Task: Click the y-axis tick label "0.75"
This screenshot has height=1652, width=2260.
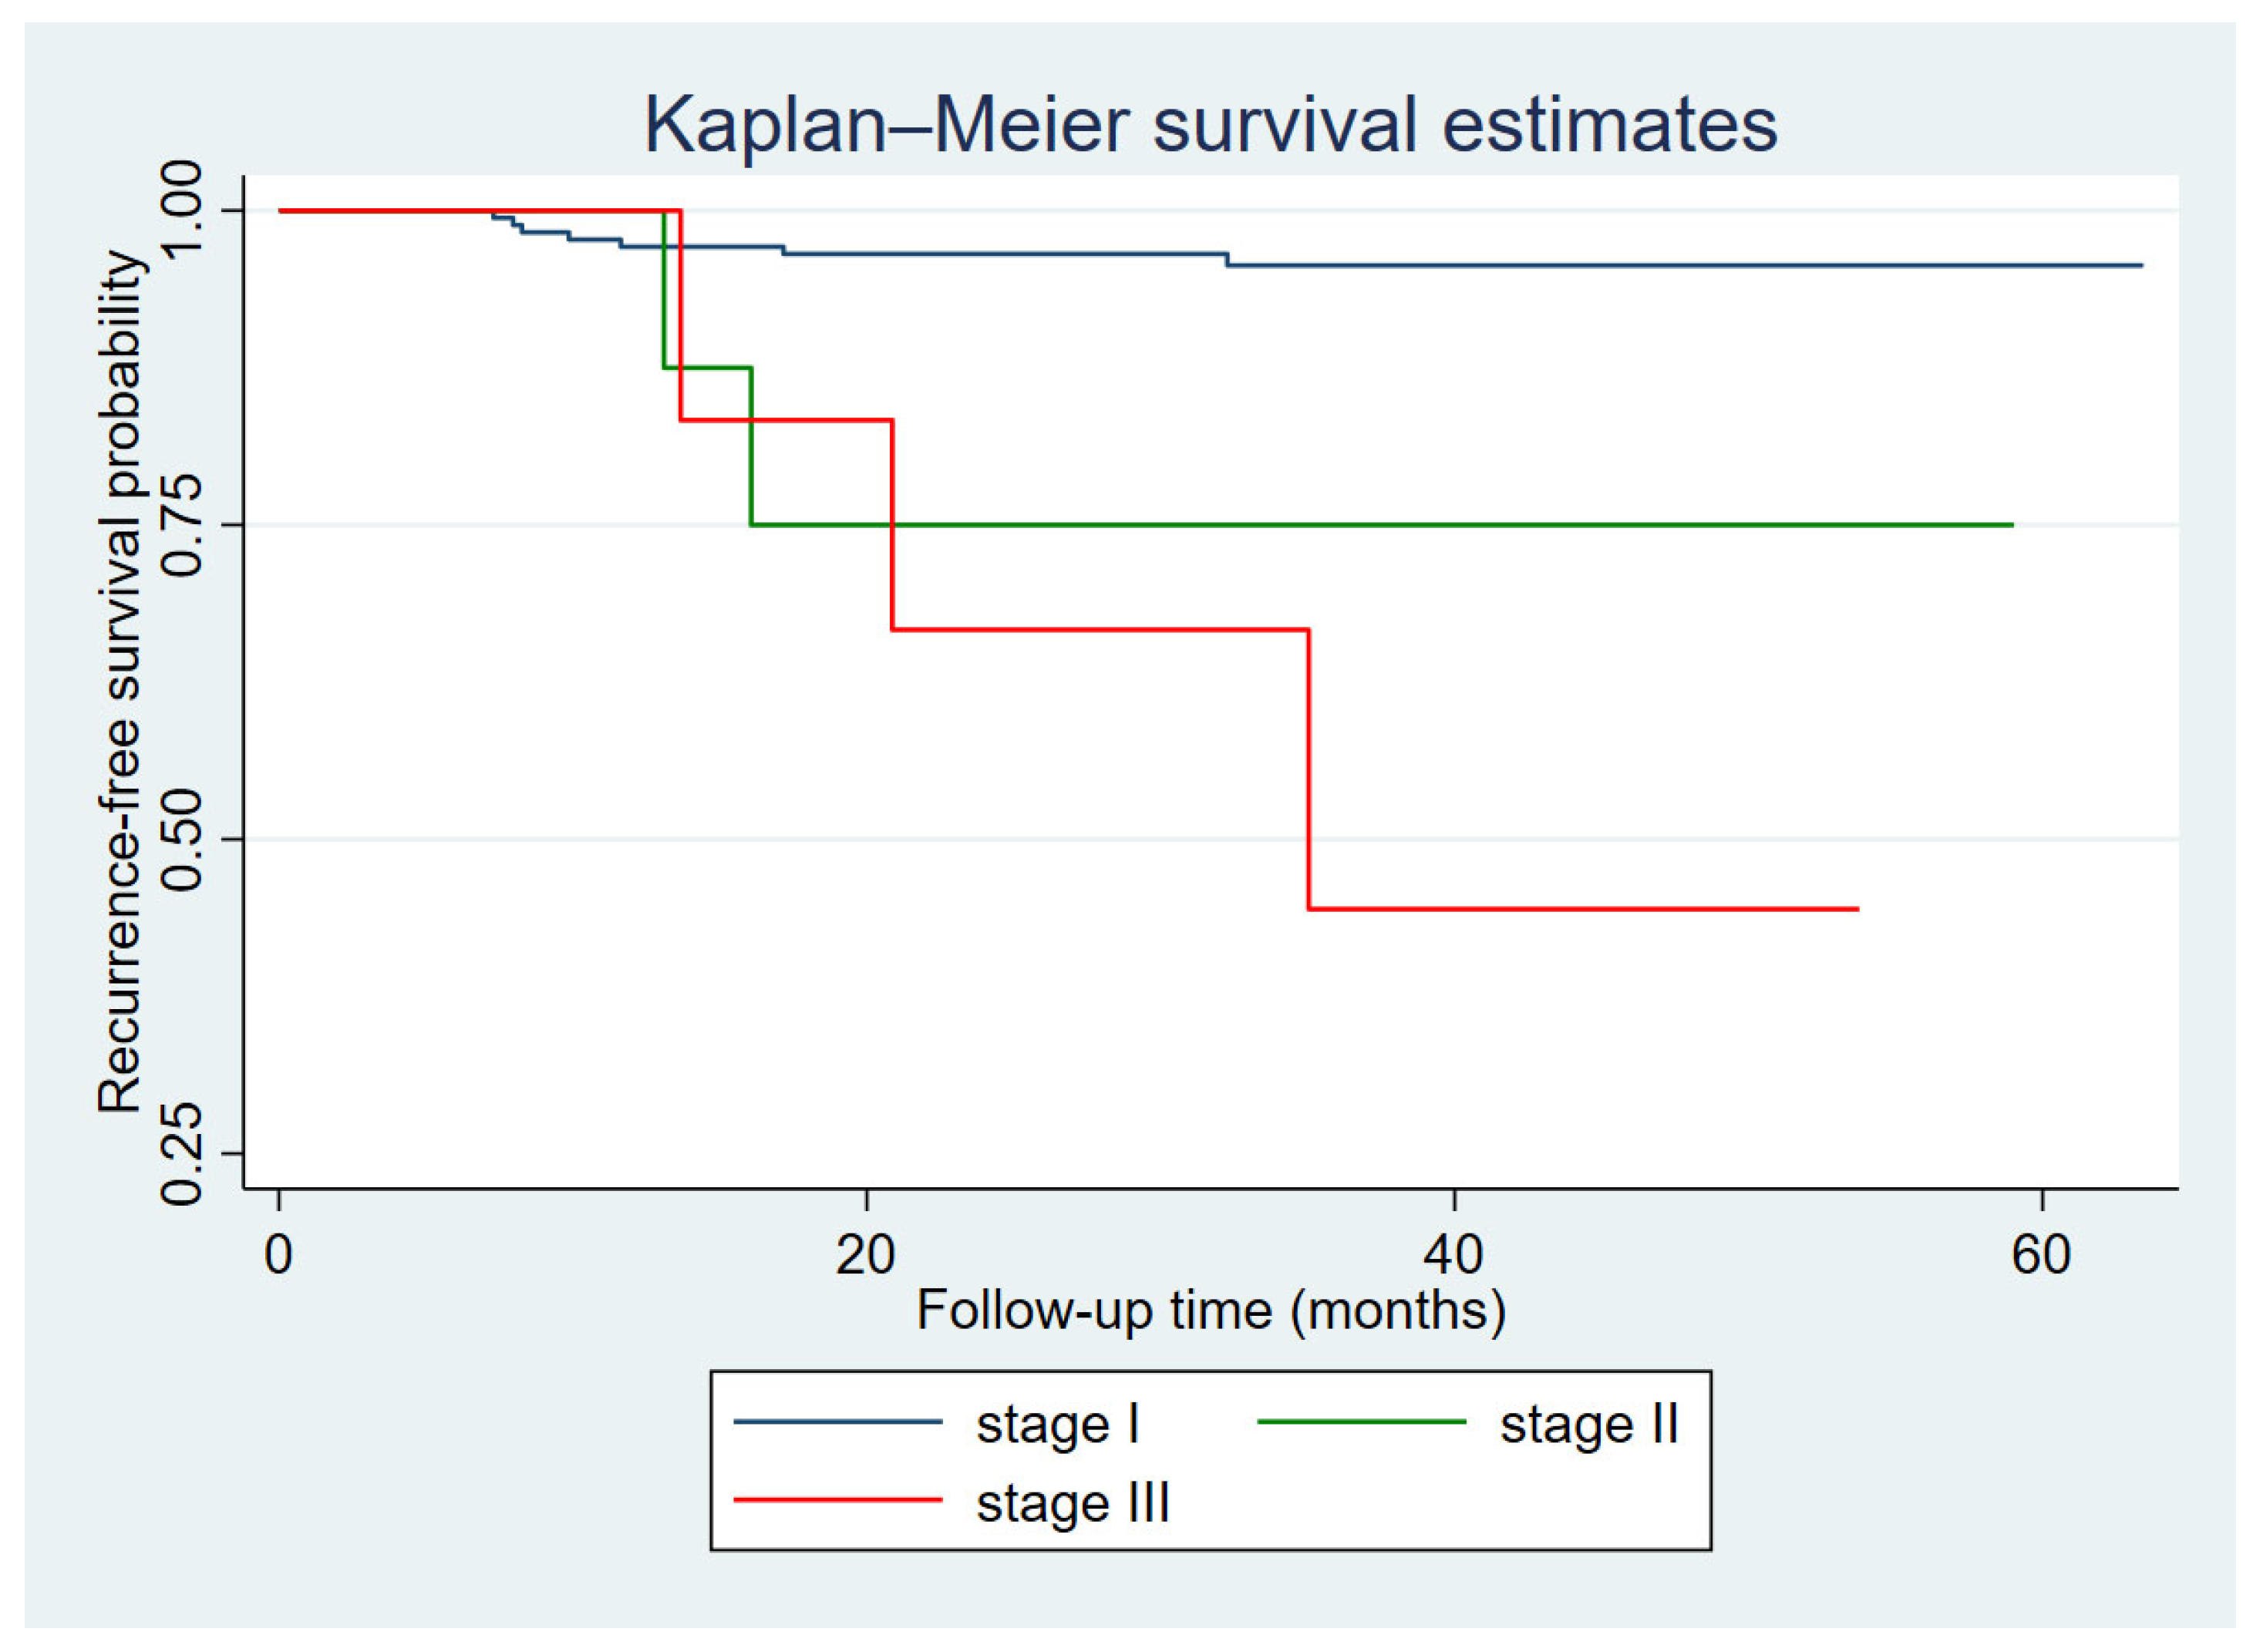Action: (x=182, y=525)
